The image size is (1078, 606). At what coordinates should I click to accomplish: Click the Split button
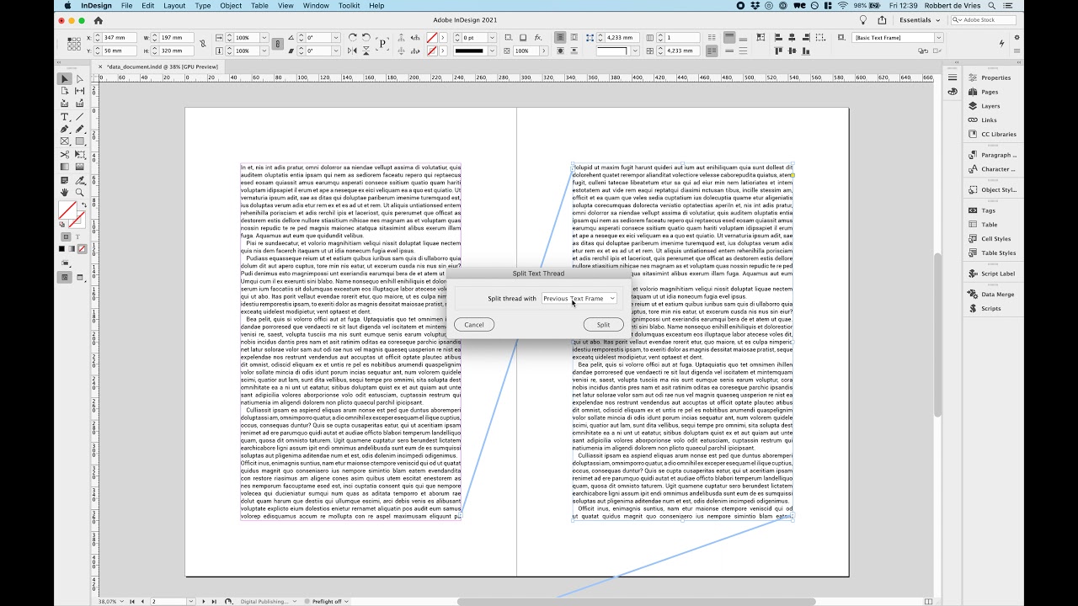[x=603, y=325]
